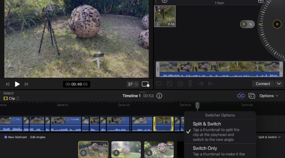This screenshot has width=285, height=158.
Task: Mark browser clip as favorite
Action: pyautogui.click(x=159, y=84)
